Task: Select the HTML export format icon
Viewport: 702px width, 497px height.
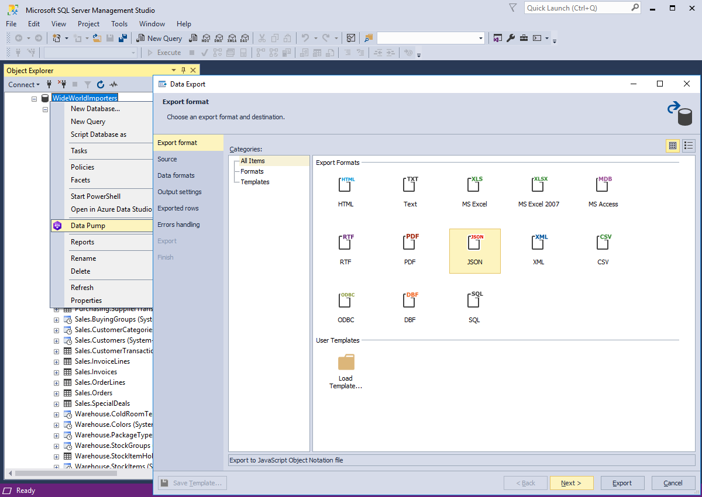Action: pyautogui.click(x=346, y=185)
